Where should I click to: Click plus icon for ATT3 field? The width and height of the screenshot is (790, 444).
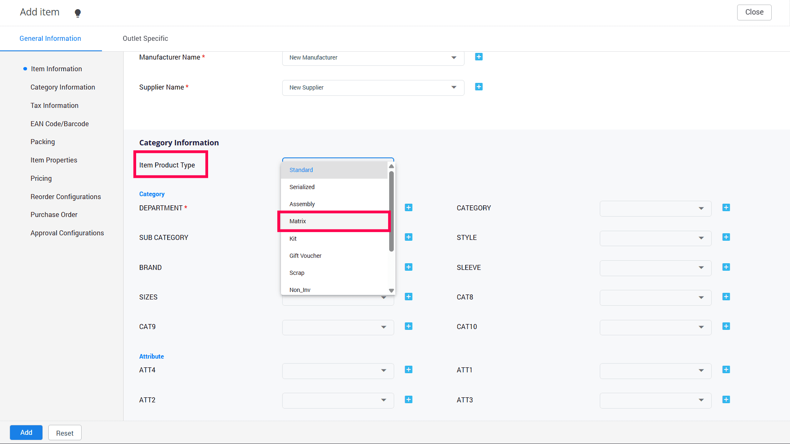(x=726, y=399)
